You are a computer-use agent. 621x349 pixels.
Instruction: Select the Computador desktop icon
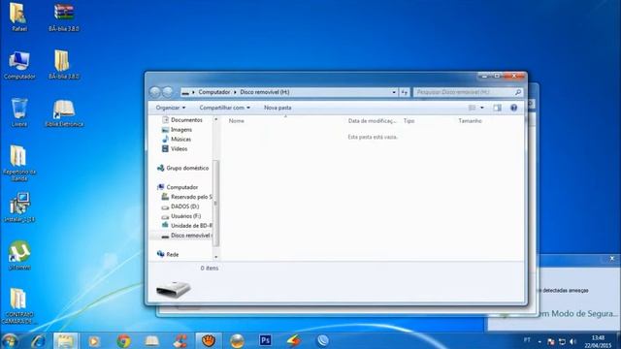click(x=19, y=65)
